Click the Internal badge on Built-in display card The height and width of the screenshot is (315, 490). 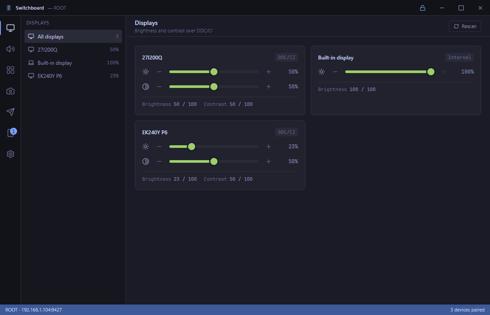tap(459, 57)
